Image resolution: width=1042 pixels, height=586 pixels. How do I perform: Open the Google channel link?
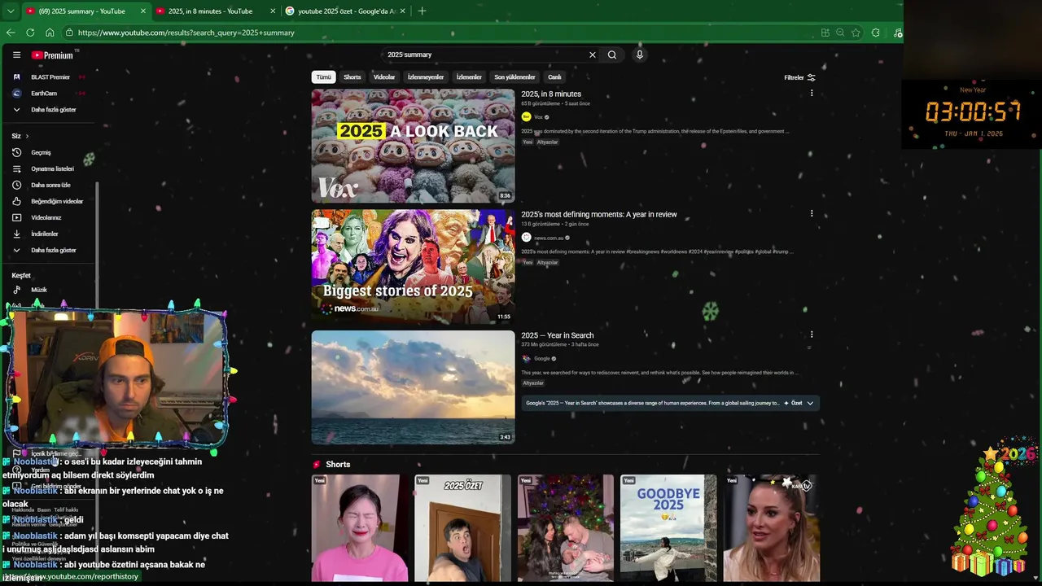[x=541, y=358]
